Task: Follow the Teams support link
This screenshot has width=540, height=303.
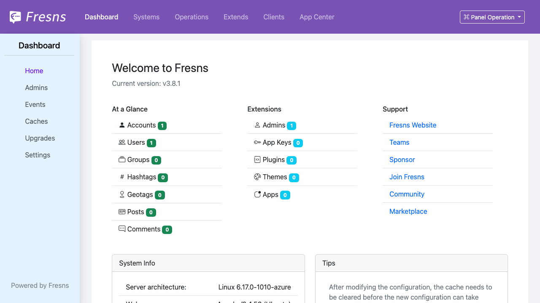Action: tap(399, 142)
